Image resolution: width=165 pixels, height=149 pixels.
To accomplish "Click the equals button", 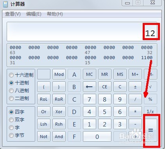I will pos(151,130).
